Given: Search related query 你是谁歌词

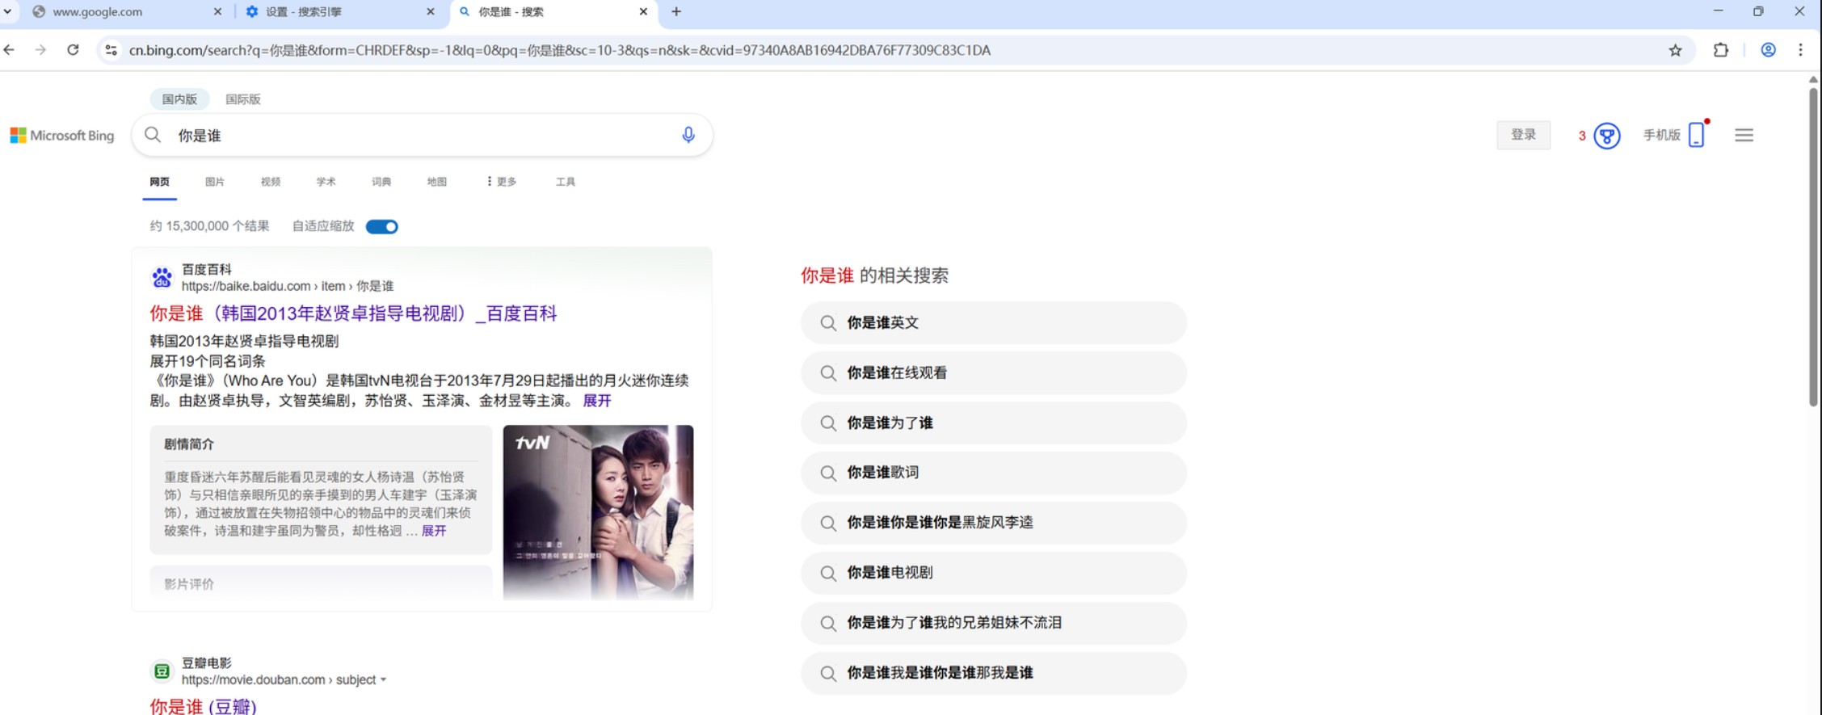Looking at the screenshot, I should [993, 473].
